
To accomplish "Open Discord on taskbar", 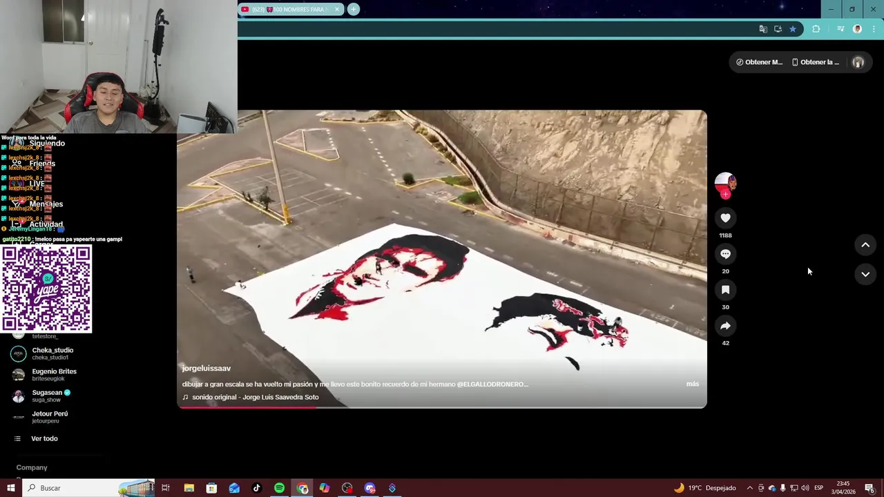I will [369, 488].
